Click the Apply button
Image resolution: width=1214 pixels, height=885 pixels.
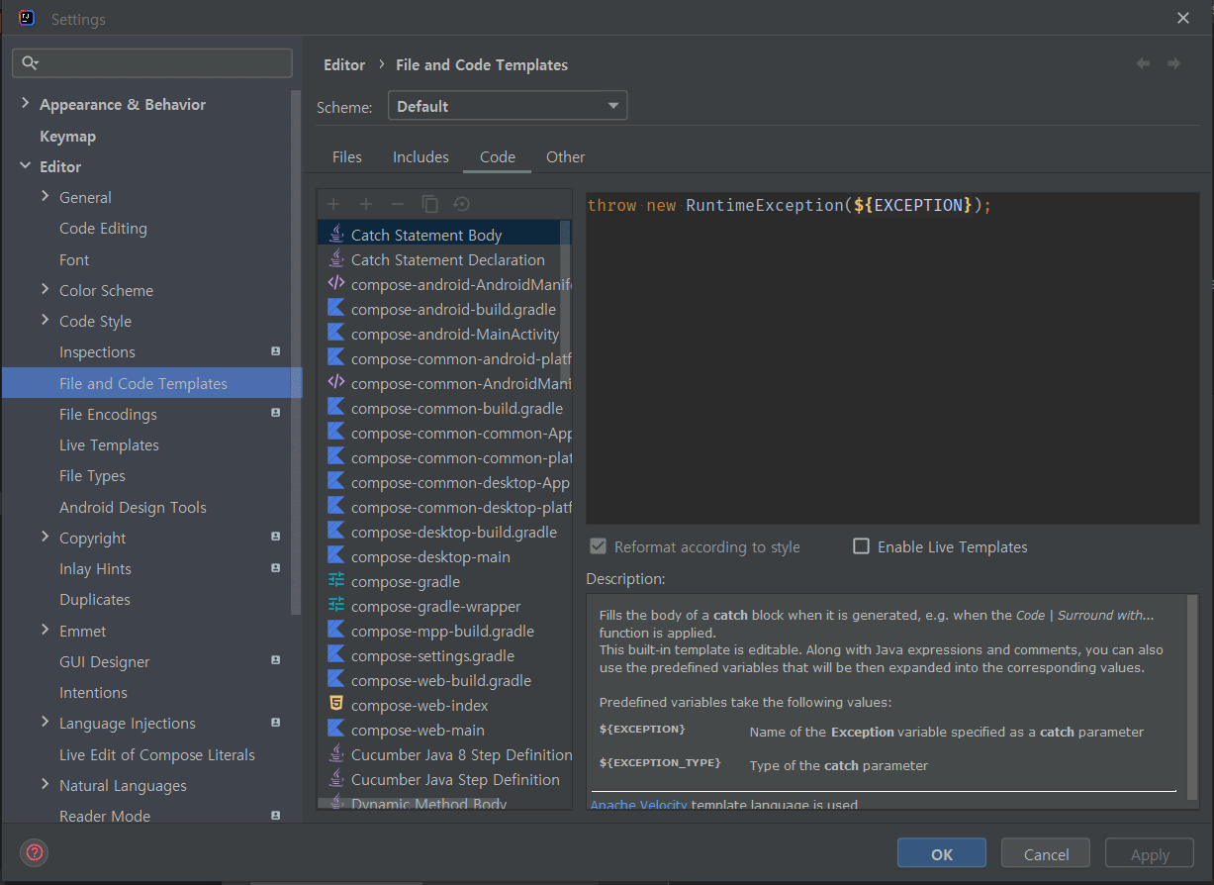click(1150, 854)
